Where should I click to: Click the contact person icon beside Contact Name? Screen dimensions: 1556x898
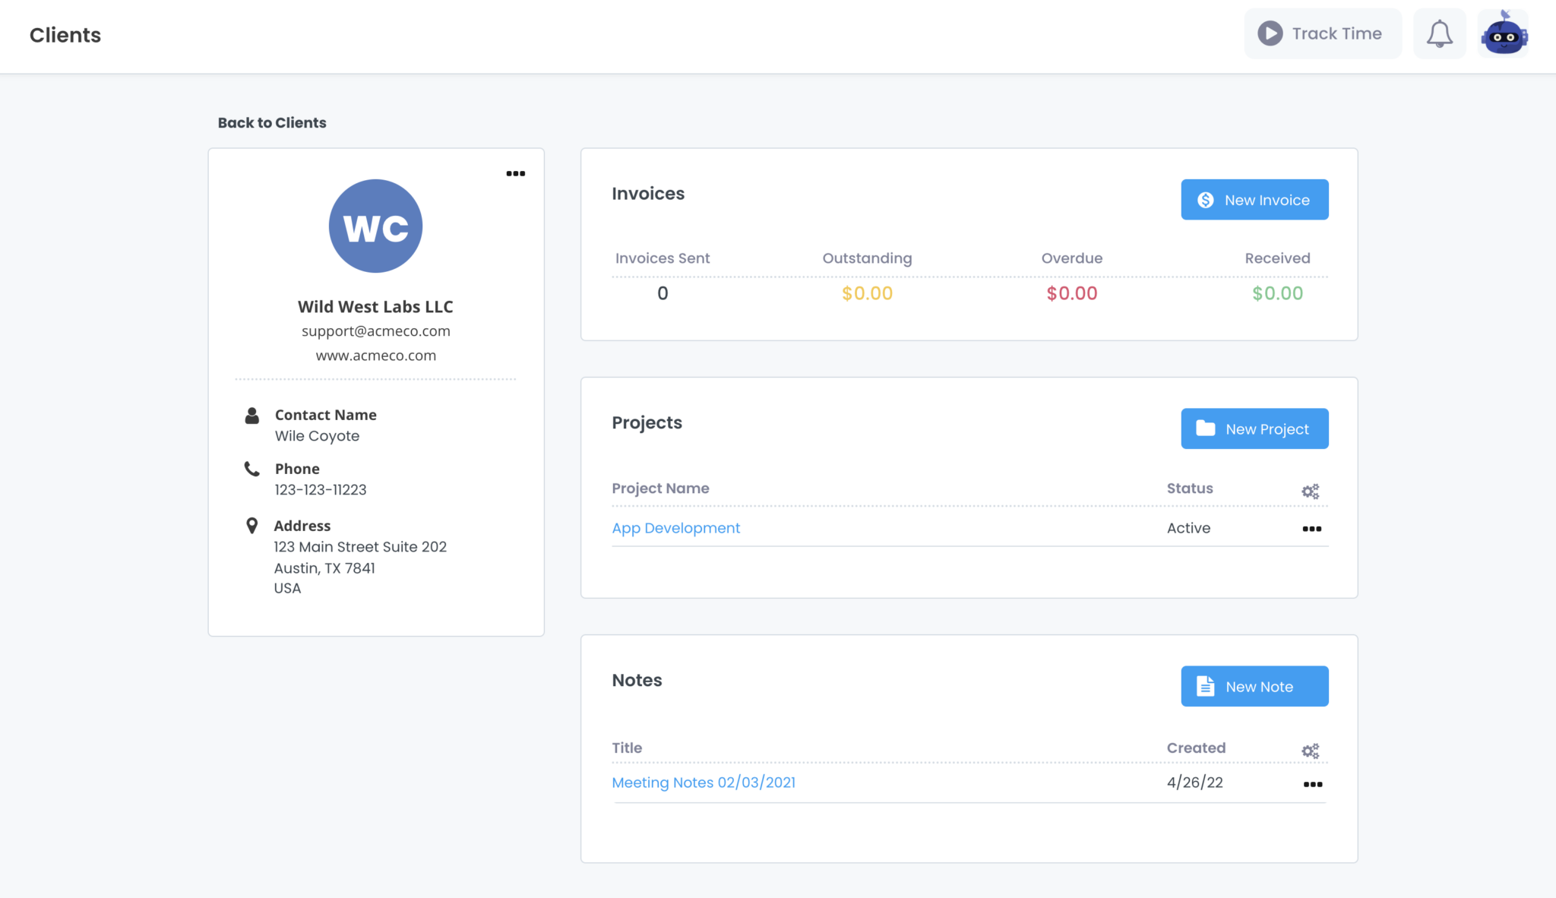[x=251, y=415]
